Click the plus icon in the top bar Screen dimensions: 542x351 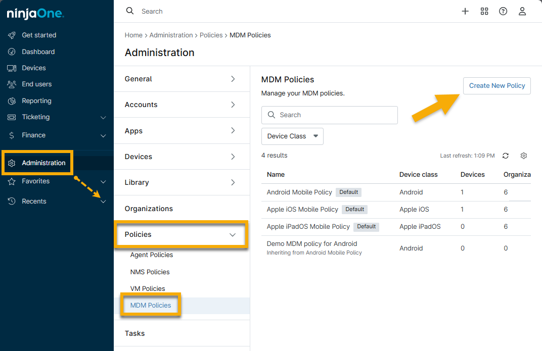[x=465, y=11]
